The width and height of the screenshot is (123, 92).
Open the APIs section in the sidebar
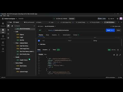click(3, 31)
